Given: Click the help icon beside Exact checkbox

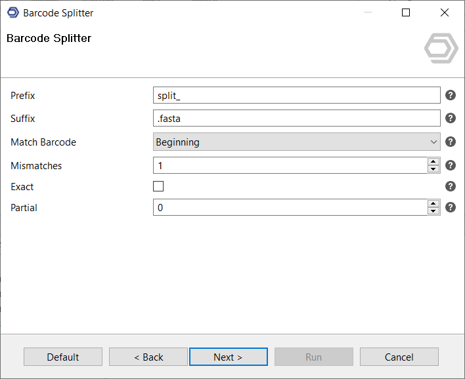Looking at the screenshot, I should point(451,186).
